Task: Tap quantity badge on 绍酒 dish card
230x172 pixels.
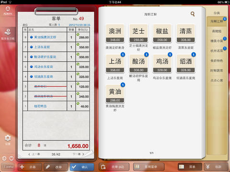Action: (x=194, y=54)
